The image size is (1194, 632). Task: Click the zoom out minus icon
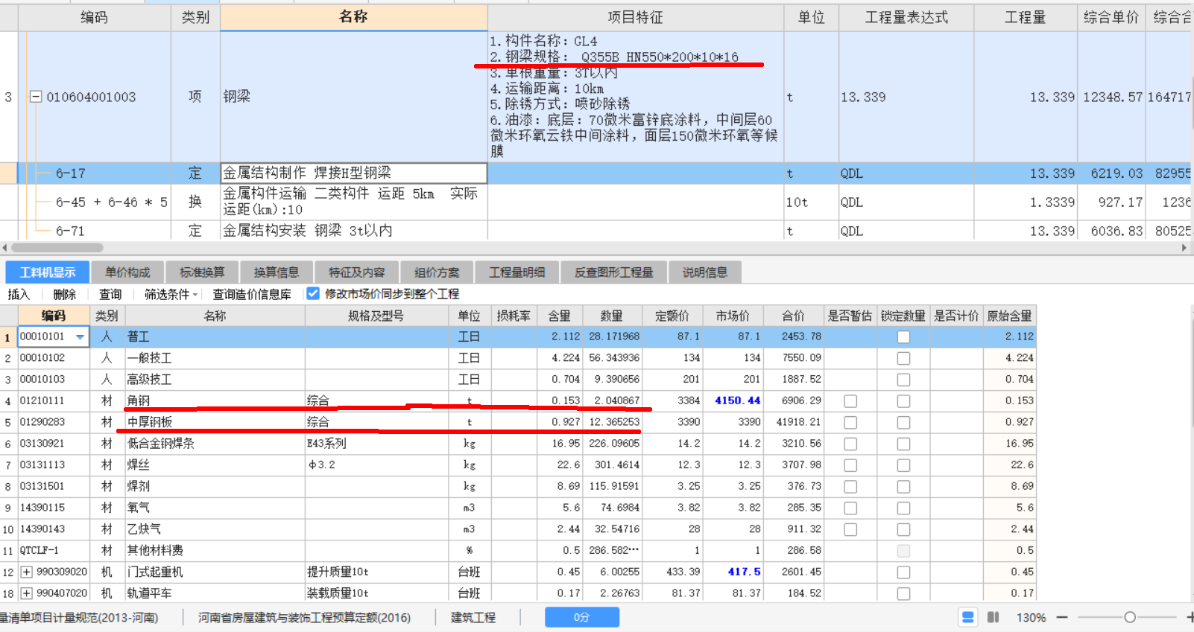coord(1062,617)
